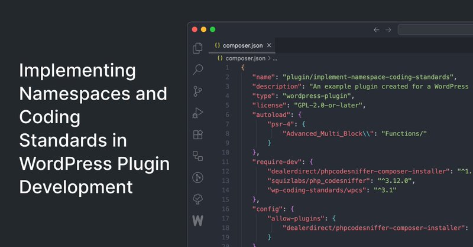Open the Search panel icon

(x=198, y=70)
